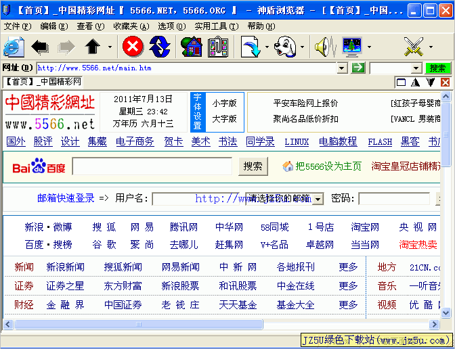
Task: Open dropdown arrow beside page-arrow icon
Action: [x=267, y=47]
